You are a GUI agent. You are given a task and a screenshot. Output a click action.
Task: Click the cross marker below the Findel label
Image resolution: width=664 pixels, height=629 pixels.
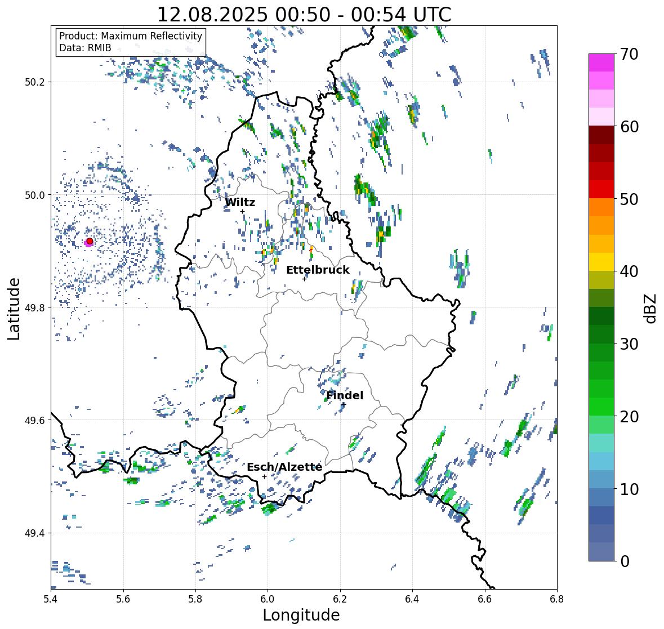(344, 405)
